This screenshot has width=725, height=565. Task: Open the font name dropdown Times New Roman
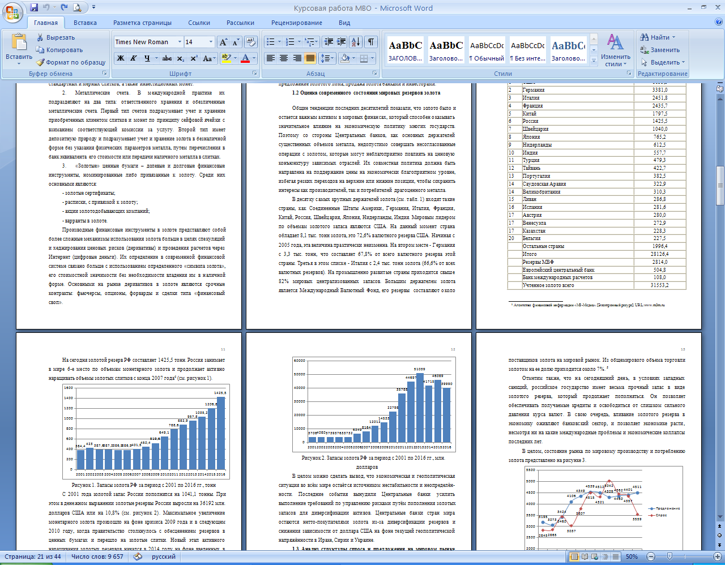(x=180, y=42)
